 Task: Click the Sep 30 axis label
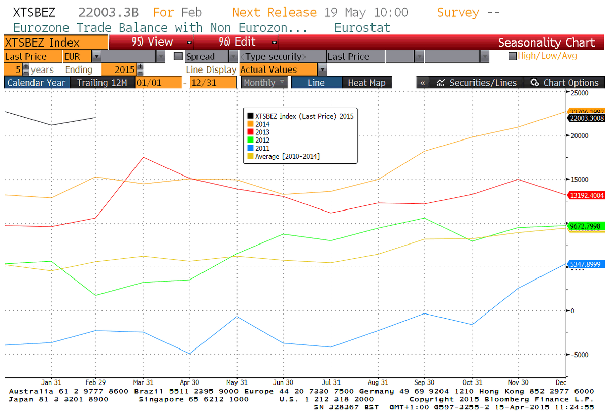click(425, 382)
